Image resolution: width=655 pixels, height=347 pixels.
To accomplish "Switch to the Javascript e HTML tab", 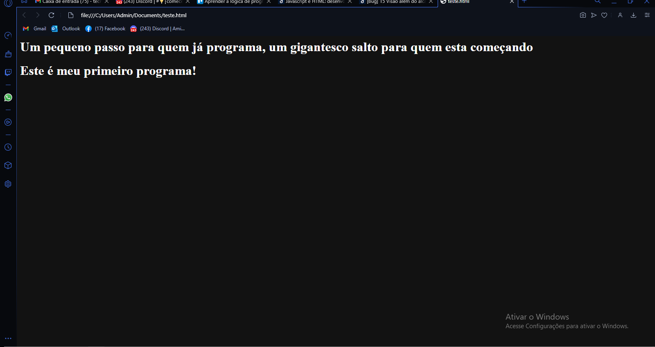I will tap(311, 2).
